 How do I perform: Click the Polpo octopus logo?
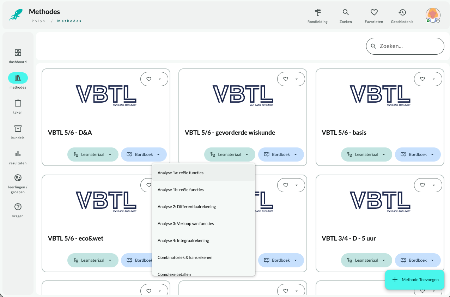point(16,15)
